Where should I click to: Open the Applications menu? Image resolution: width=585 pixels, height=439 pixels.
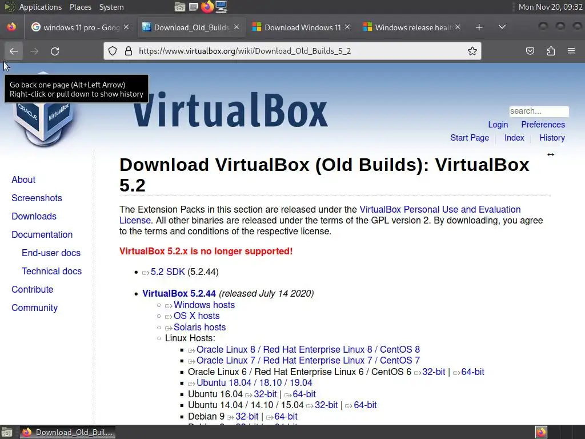pos(41,7)
